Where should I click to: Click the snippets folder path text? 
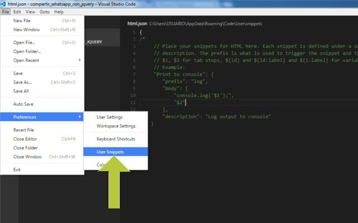(x=205, y=23)
